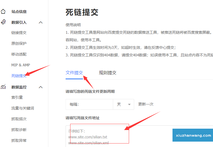Open 抓取诊断 tool
This screenshot has width=213, height=147.
19,130
